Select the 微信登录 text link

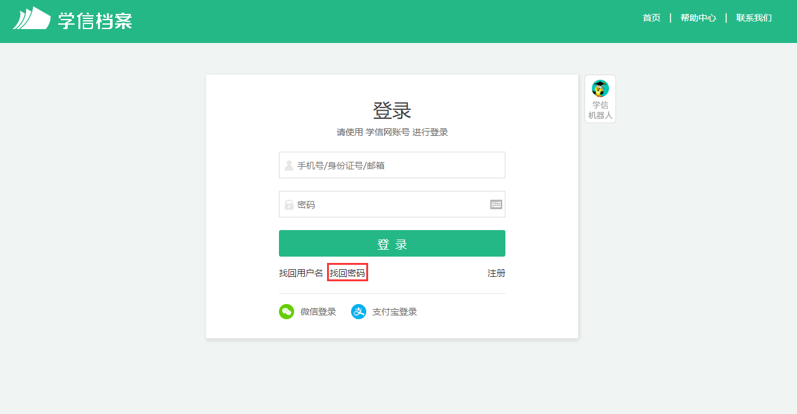(318, 312)
